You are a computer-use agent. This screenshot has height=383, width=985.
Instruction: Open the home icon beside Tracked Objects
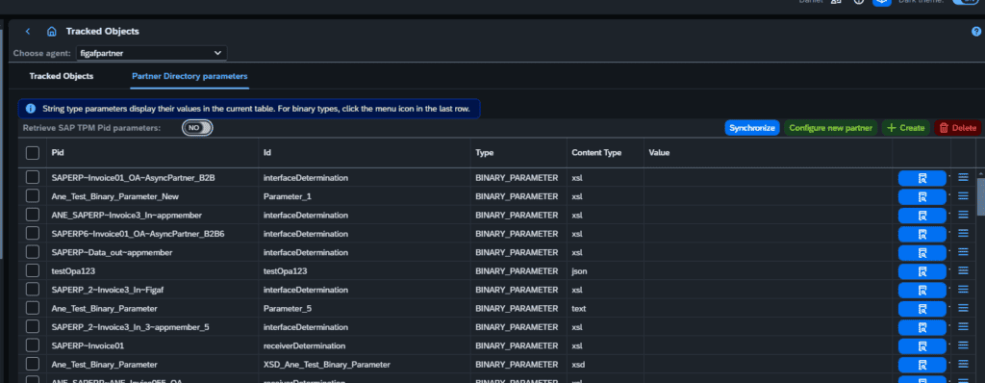(x=52, y=32)
